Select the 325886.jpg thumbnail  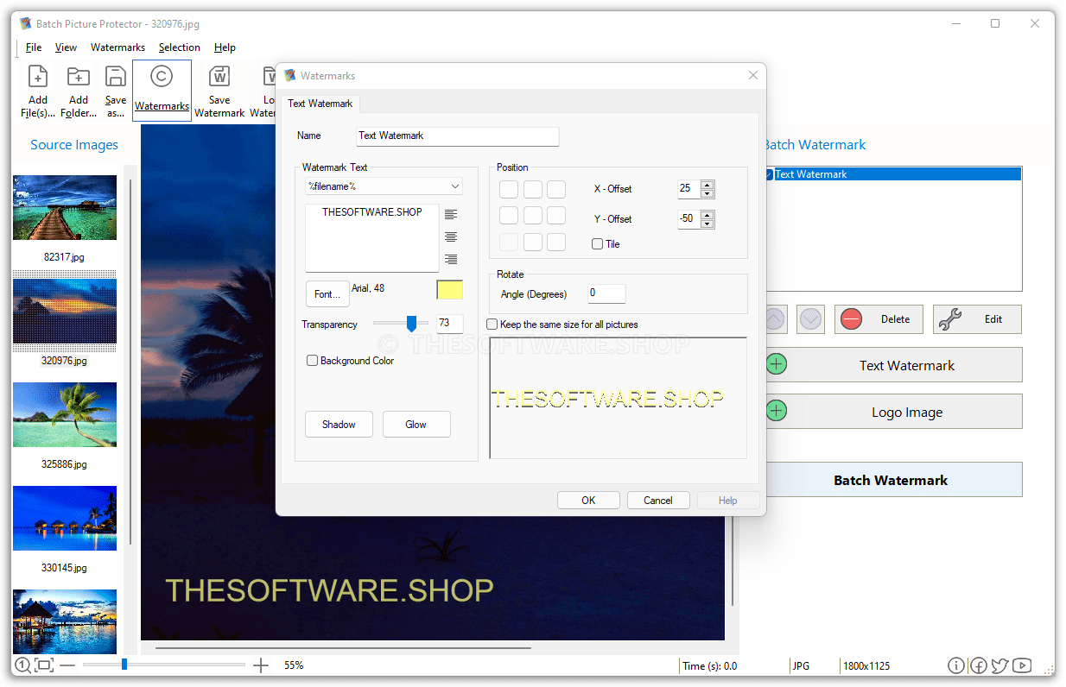65,415
